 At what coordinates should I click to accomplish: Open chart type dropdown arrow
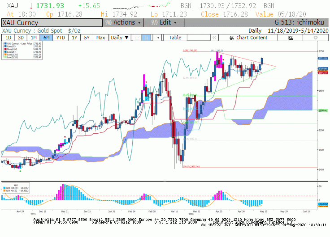tap(158, 38)
